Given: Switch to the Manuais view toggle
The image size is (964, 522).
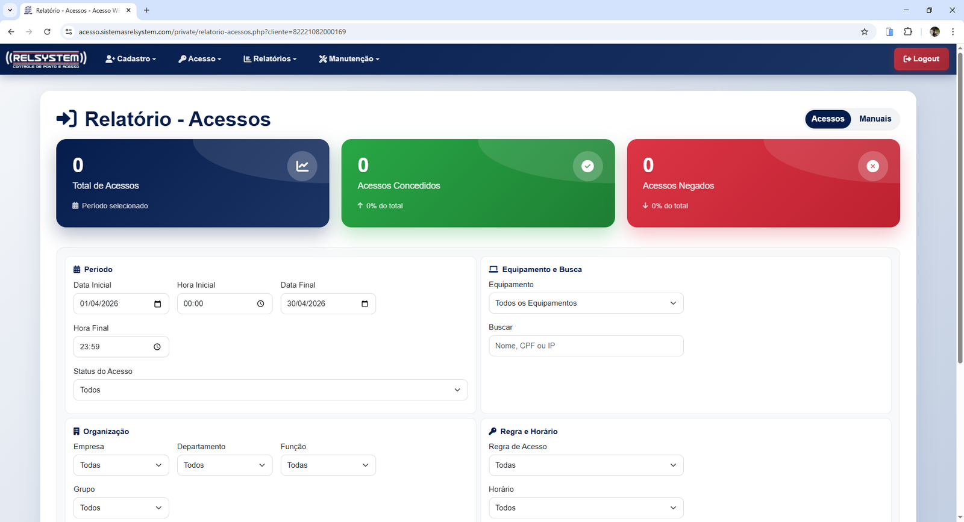Looking at the screenshot, I should (875, 119).
